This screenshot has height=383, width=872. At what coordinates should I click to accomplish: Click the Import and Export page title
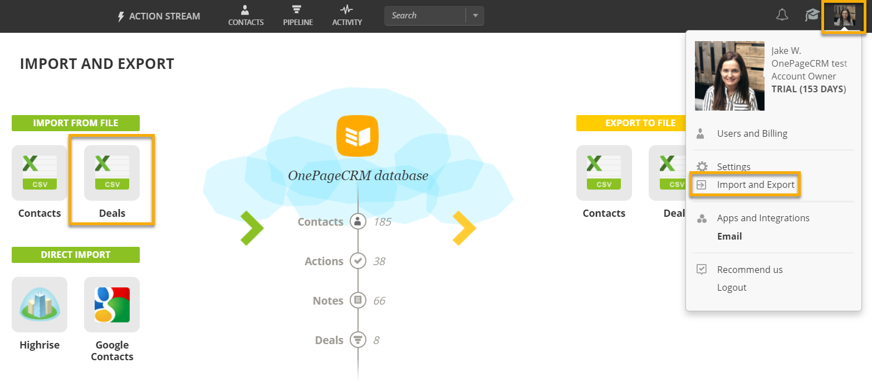97,64
